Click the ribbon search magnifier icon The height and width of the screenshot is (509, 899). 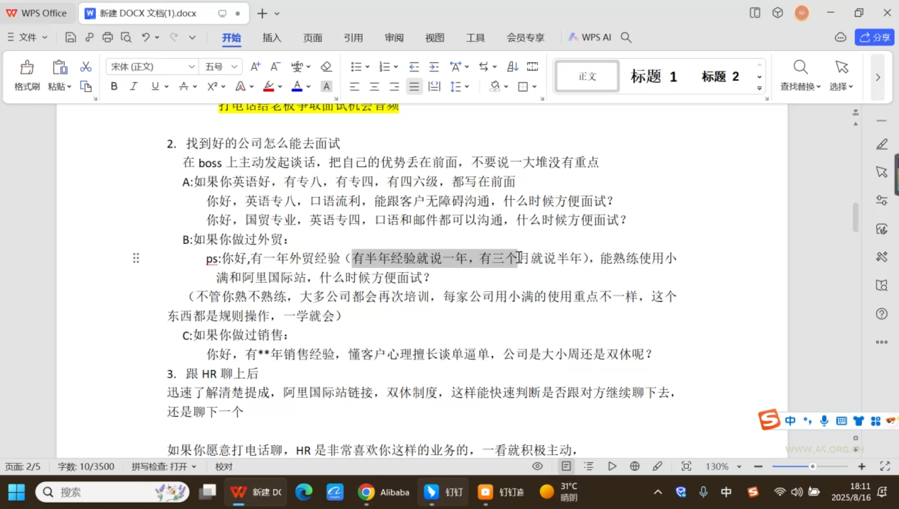click(x=626, y=37)
